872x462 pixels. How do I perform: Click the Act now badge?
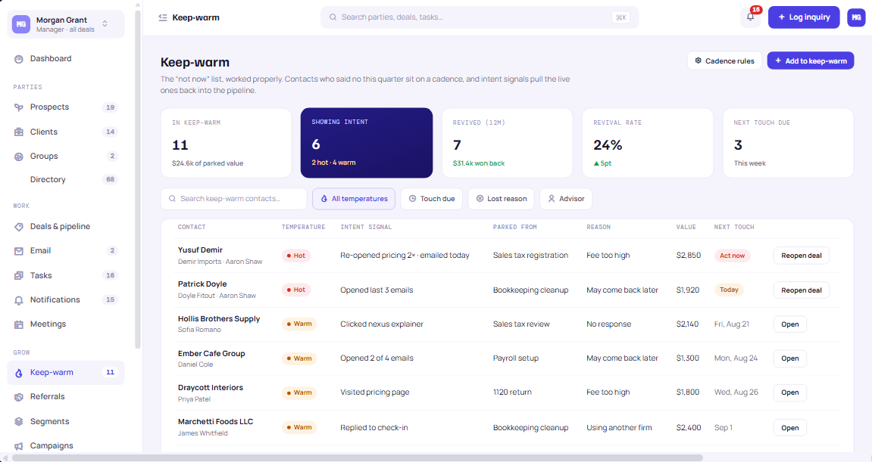(732, 256)
